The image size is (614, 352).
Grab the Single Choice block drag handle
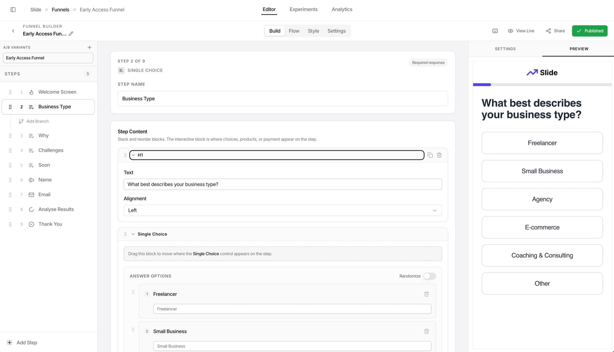[125, 234]
